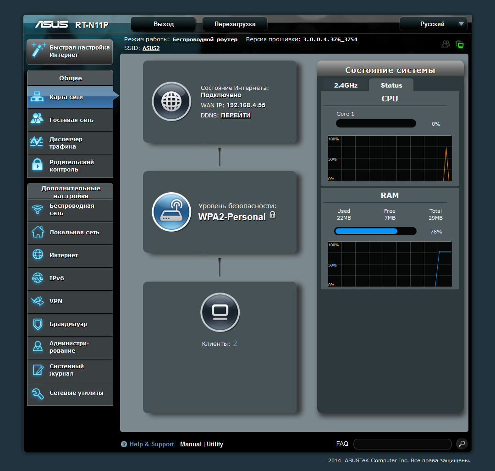Click the Total 29MB value

click(x=435, y=218)
